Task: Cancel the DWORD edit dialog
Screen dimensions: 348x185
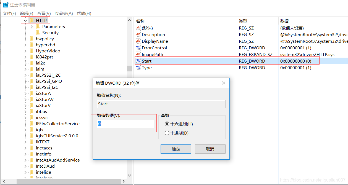Action: [210, 149]
